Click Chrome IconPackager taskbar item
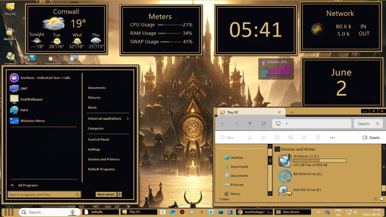The image size is (386, 217). point(255,212)
